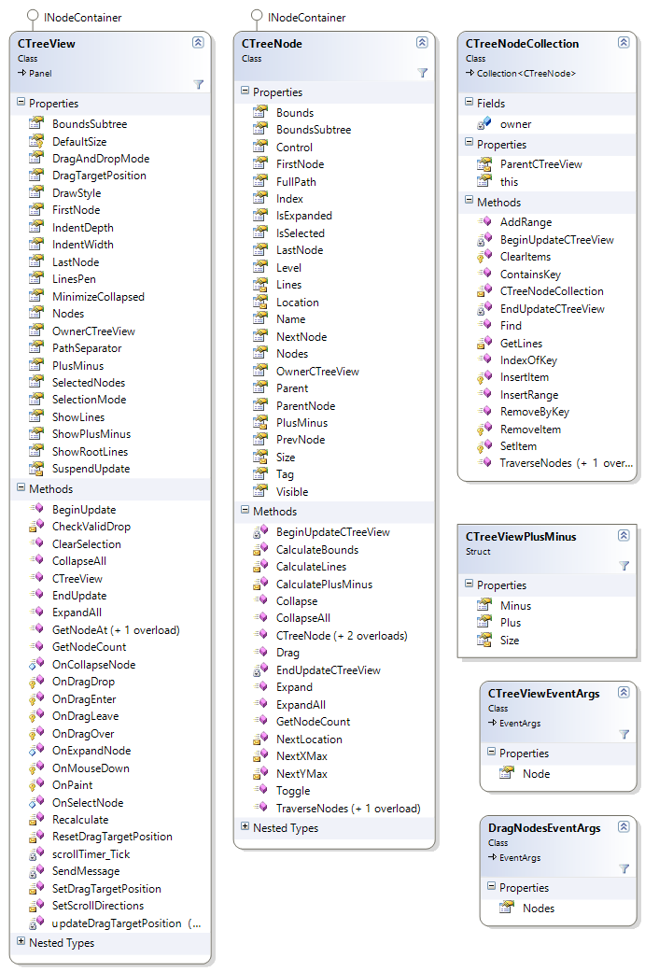645x972 pixels.
Task: Click the method icon beside CalculateBounds
Action: tap(260, 549)
